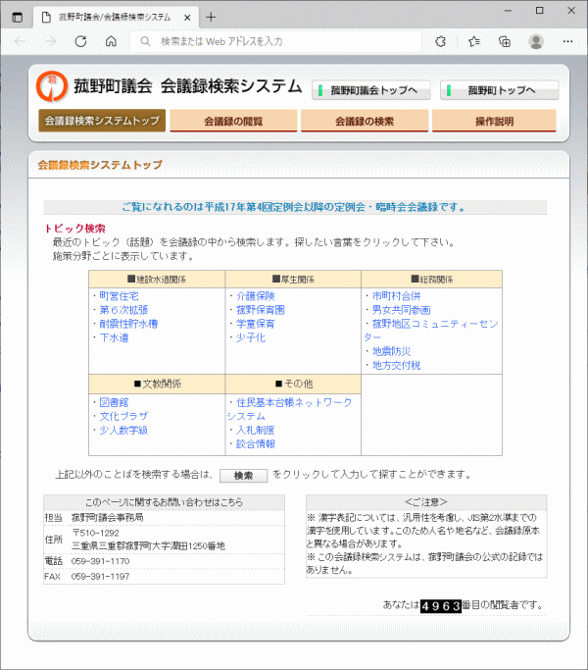Image resolution: width=588 pixels, height=670 pixels.
Task: Click 菰野町トップへ button
Action: point(499,90)
